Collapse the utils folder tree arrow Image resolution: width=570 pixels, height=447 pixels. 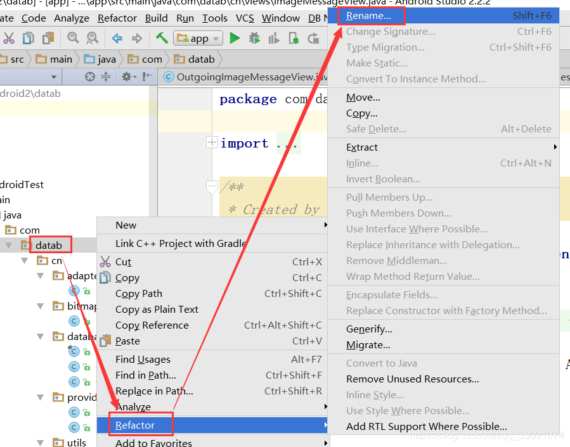[x=41, y=443]
